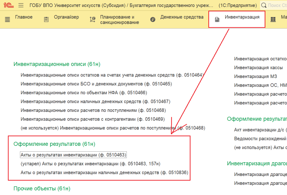This screenshot has width=287, height=195.
Task: Open acts for наличных денежных средств (ф. 0510836)
Action: point(104,173)
